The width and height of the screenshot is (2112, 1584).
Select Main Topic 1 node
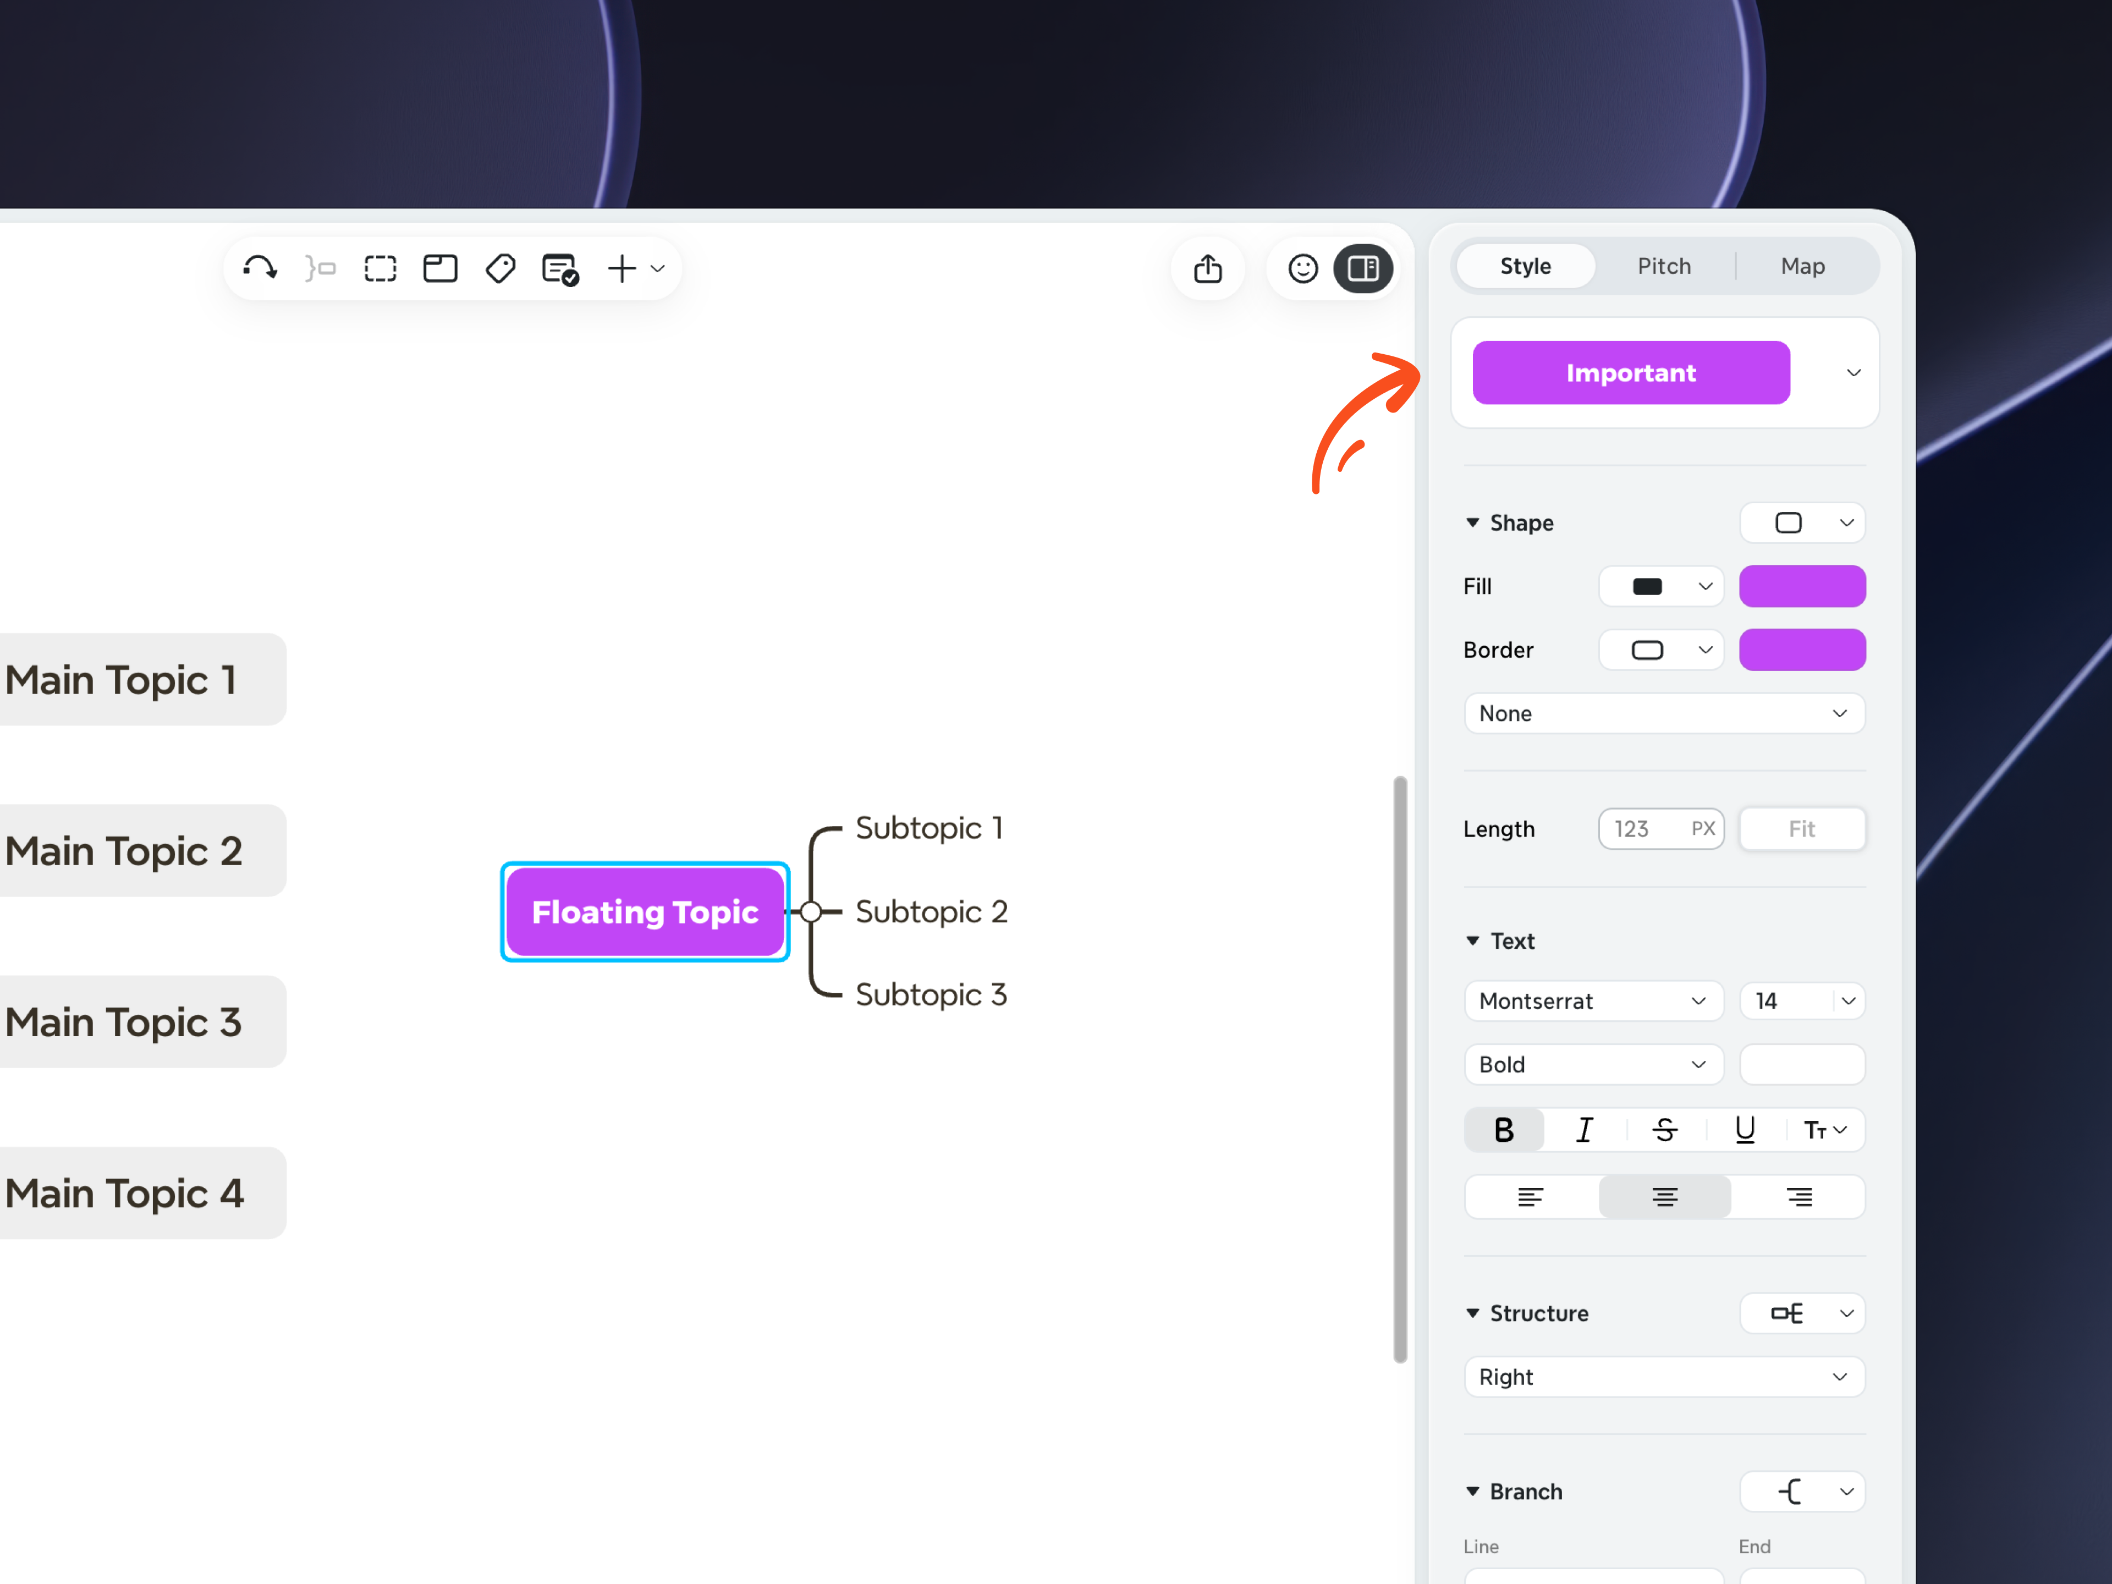click(x=143, y=680)
